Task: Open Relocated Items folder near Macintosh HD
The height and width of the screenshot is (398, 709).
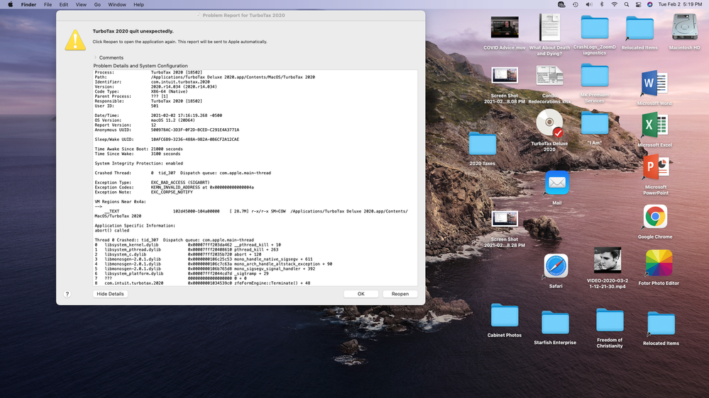Action: (639, 28)
